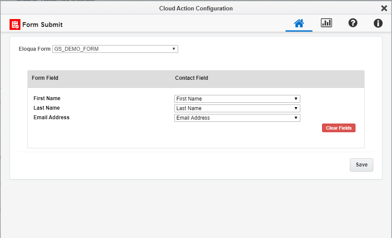Click the red Form Submit app icon
392x238 pixels.
point(15,24)
